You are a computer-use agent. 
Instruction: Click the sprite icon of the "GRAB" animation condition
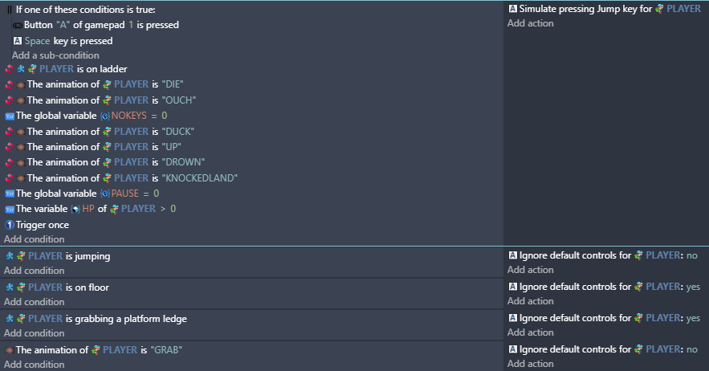click(9, 350)
